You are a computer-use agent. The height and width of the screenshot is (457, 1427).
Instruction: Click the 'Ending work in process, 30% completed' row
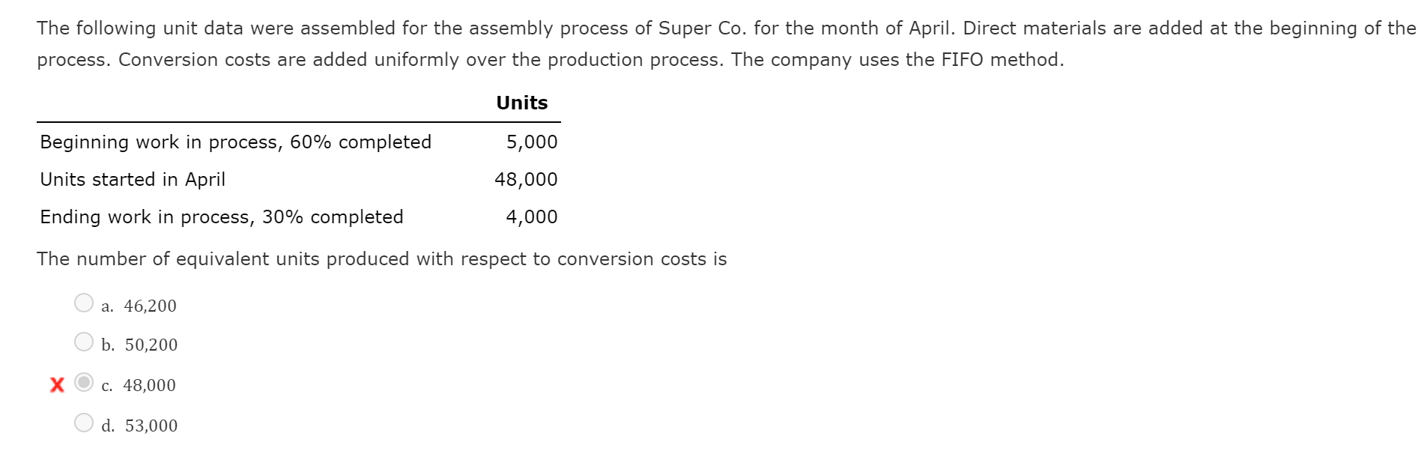[x=221, y=217]
